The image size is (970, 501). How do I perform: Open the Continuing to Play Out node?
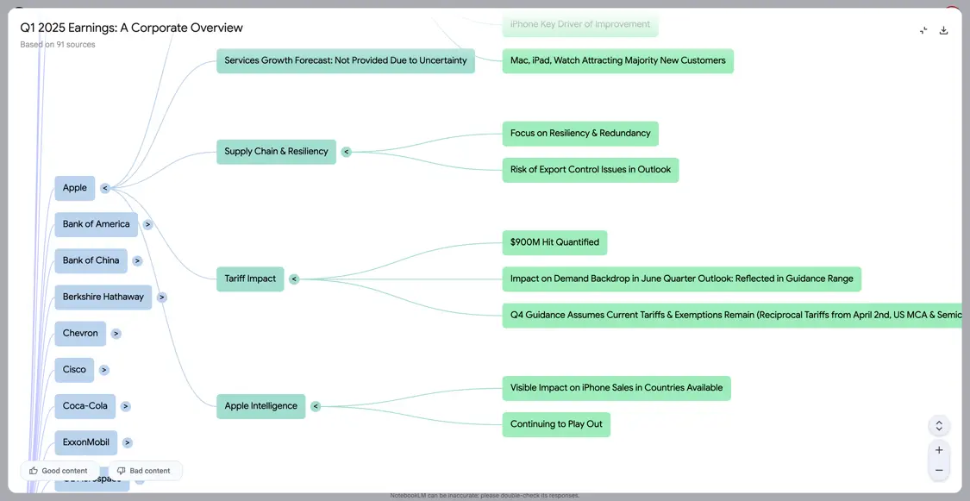[556, 424]
